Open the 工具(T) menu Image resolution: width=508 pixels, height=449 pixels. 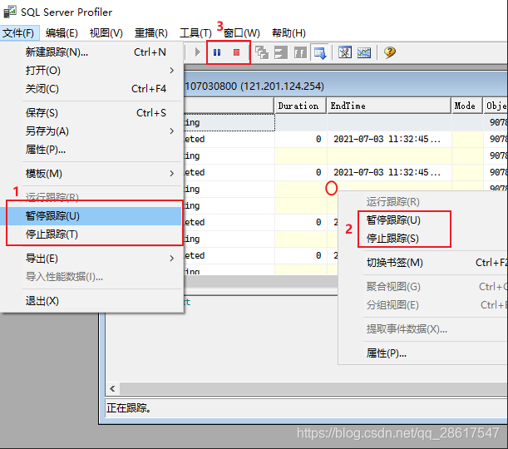[195, 33]
